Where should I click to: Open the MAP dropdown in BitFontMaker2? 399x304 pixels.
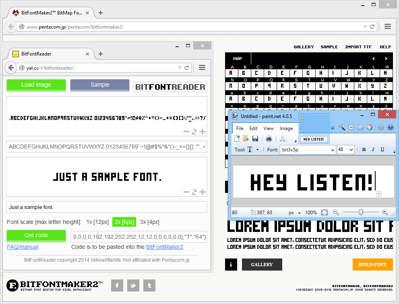[x=237, y=58]
